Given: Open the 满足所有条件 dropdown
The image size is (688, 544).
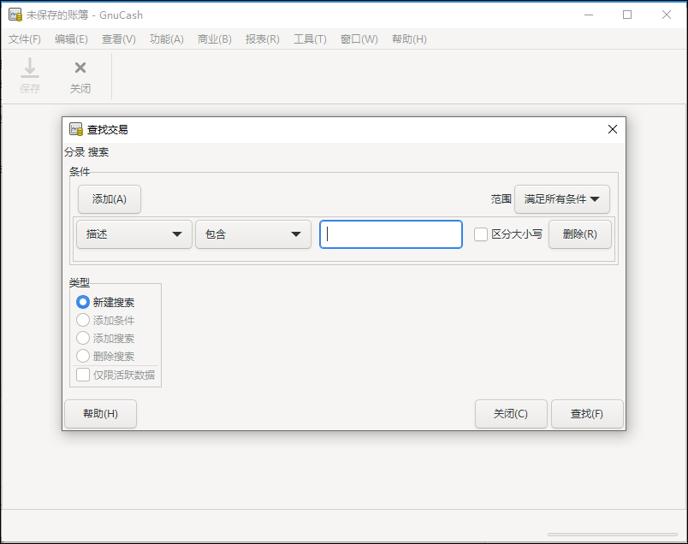Looking at the screenshot, I should pos(561,199).
